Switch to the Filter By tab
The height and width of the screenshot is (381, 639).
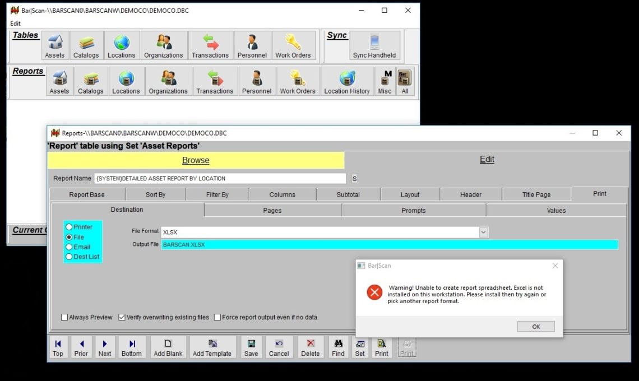217,195
